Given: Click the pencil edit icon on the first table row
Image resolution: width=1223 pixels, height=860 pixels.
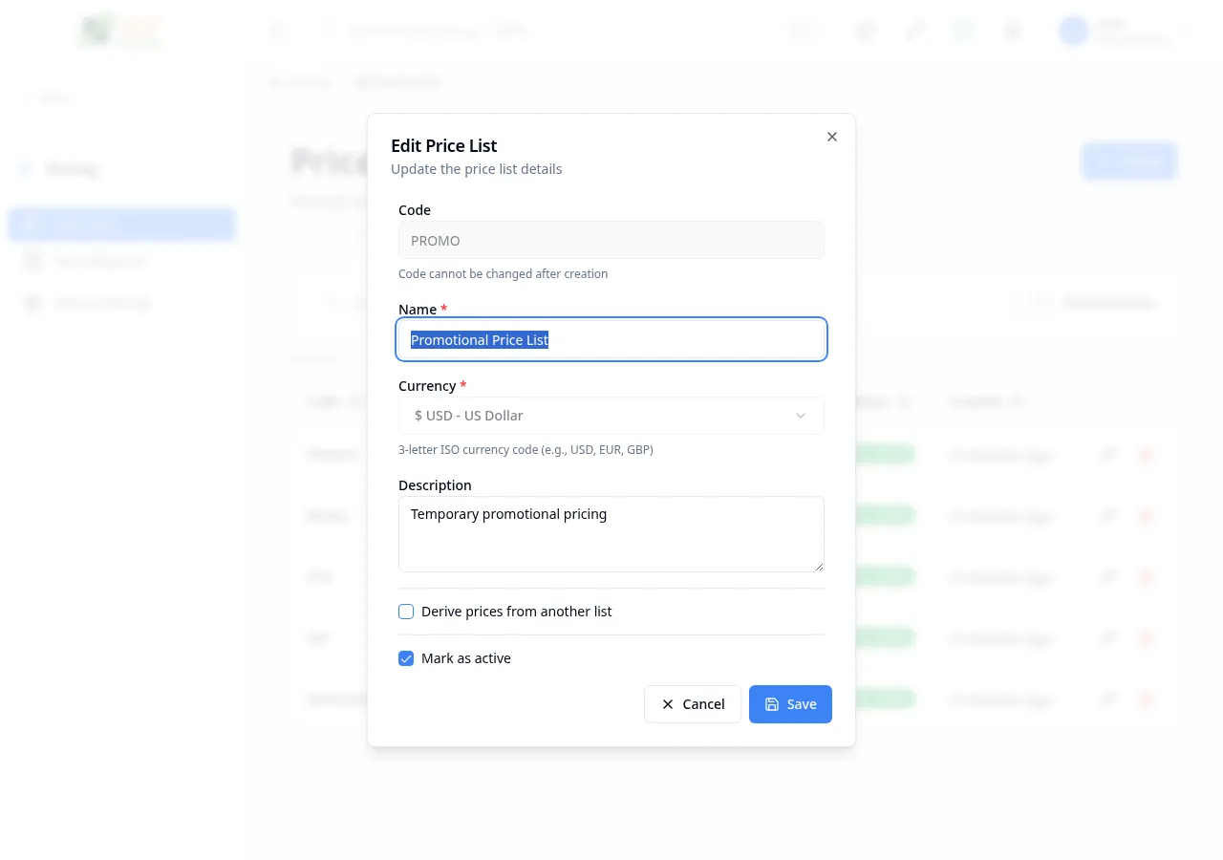Looking at the screenshot, I should tap(1107, 455).
